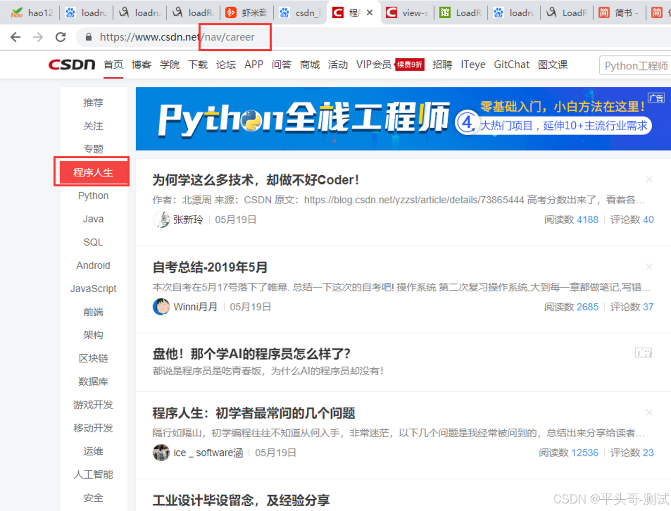Image resolution: width=671 pixels, height=511 pixels.
Task: Select JavaScript sidebar category
Action: pyautogui.click(x=93, y=288)
